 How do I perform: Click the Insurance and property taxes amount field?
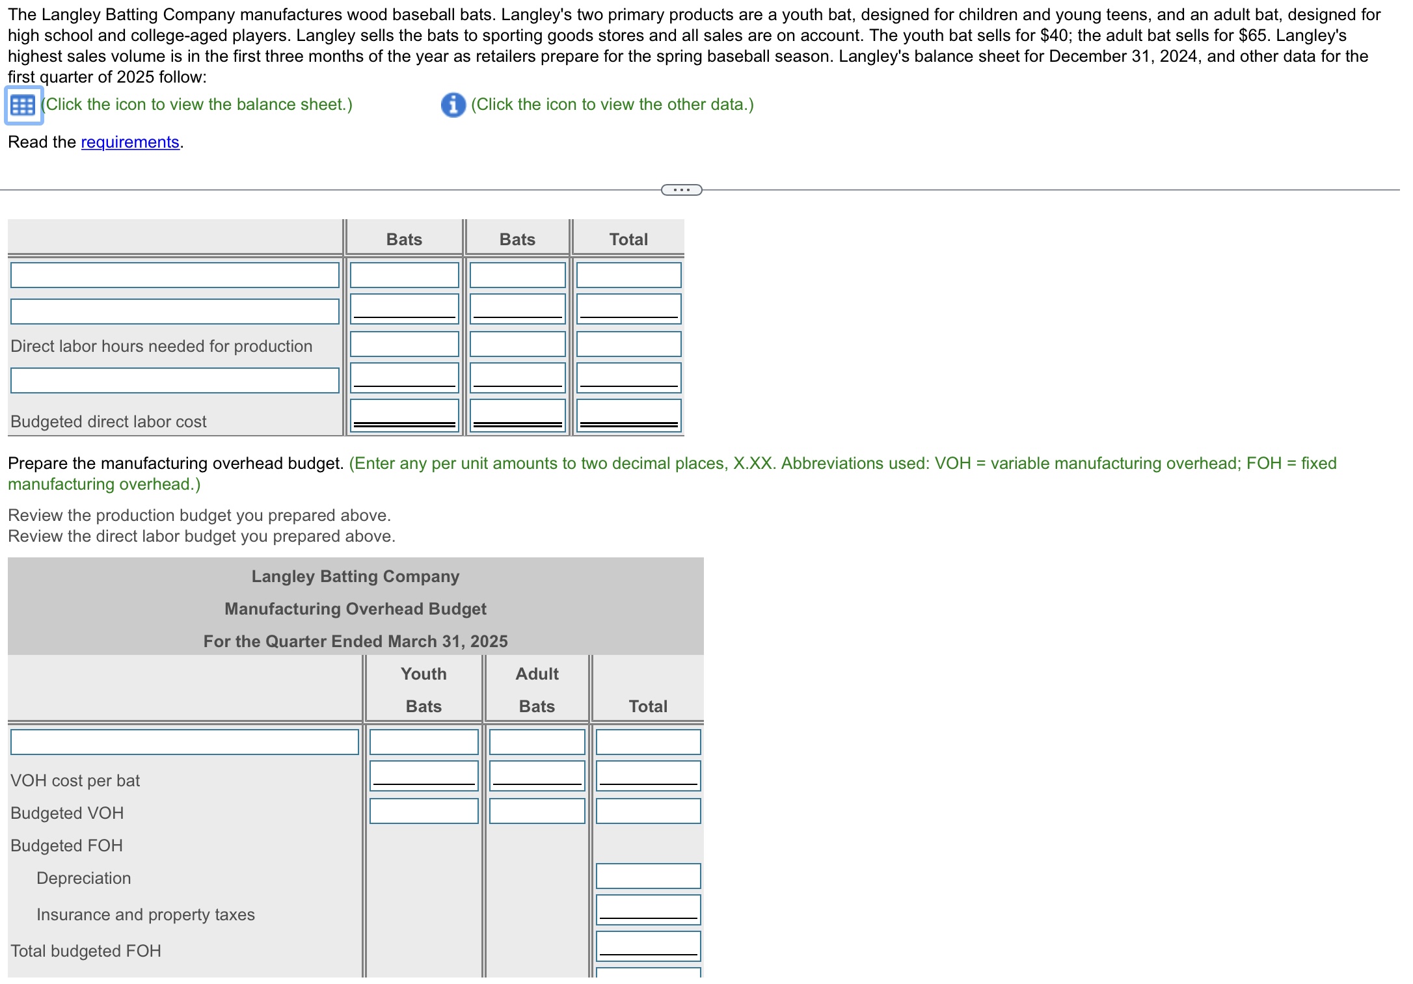point(647,911)
